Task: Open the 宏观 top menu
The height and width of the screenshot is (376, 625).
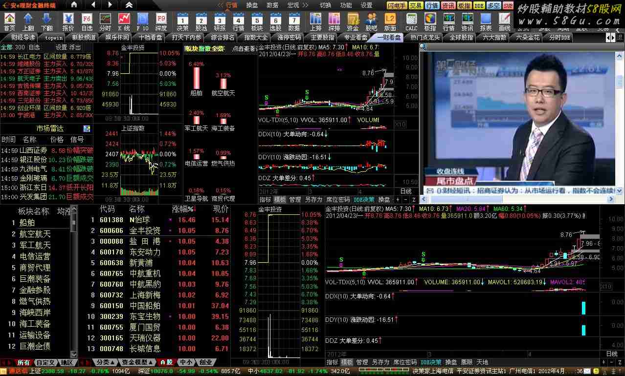Action: tap(293, 5)
